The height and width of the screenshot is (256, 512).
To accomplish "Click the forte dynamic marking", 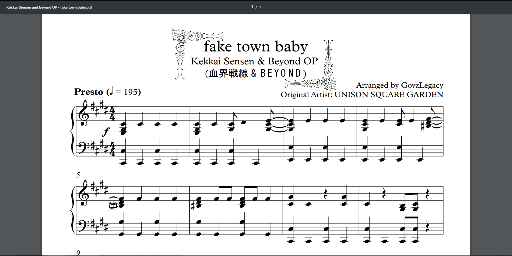I will point(107,131).
